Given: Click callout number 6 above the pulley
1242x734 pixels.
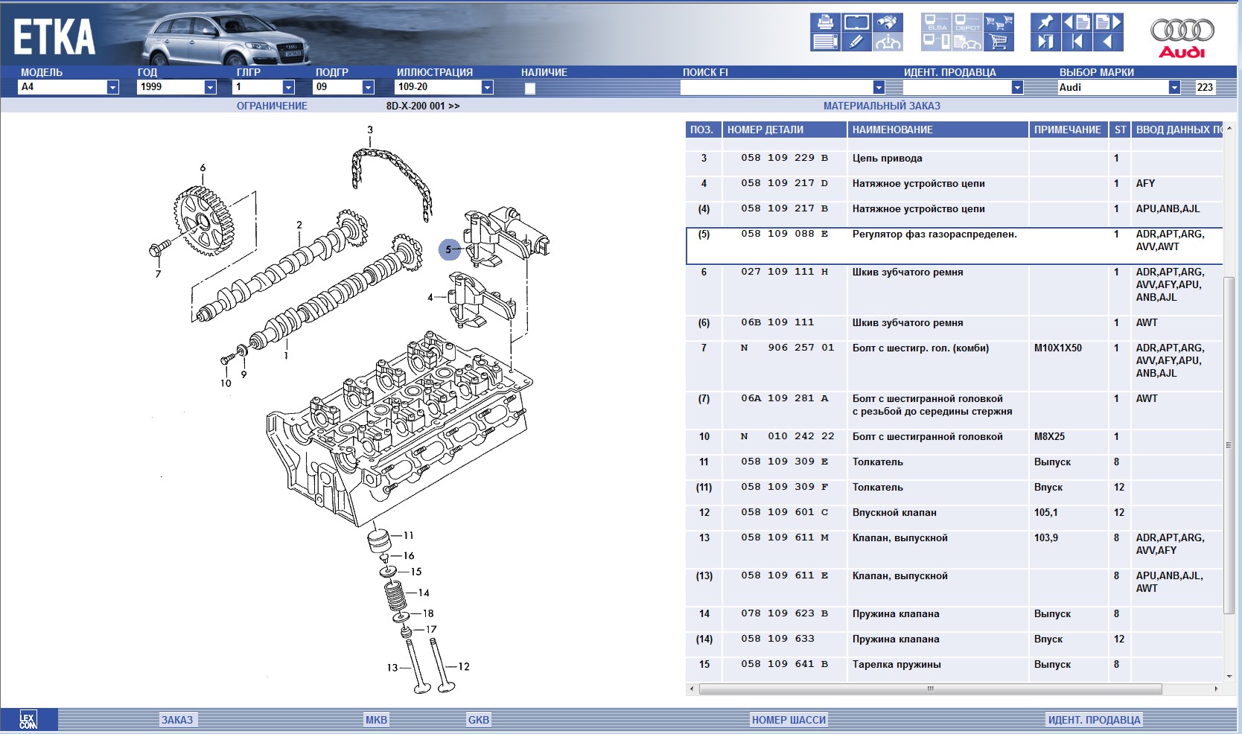Looking at the screenshot, I should coord(203,168).
